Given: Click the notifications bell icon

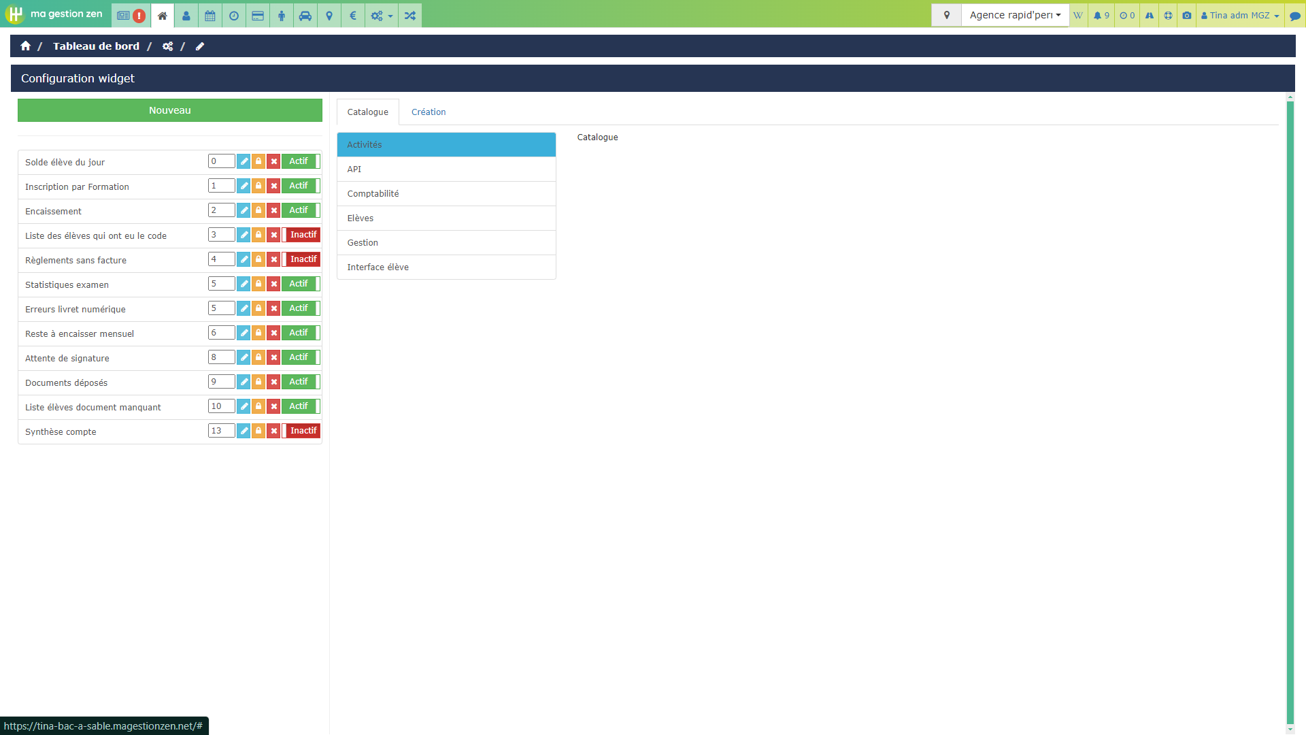Looking at the screenshot, I should pos(1101,16).
